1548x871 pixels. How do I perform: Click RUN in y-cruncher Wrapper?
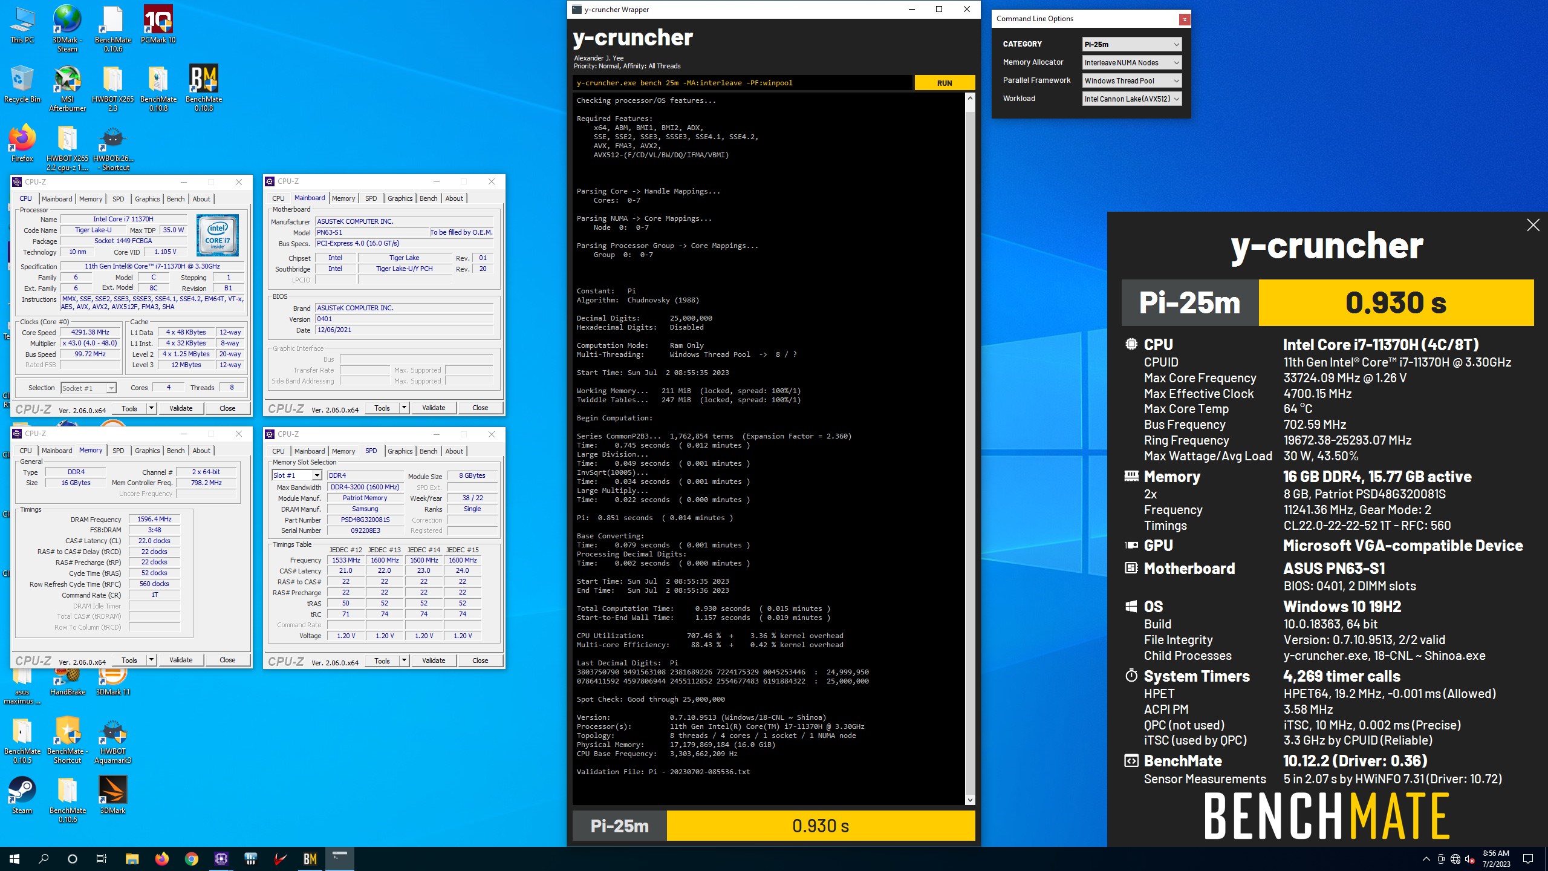click(944, 83)
